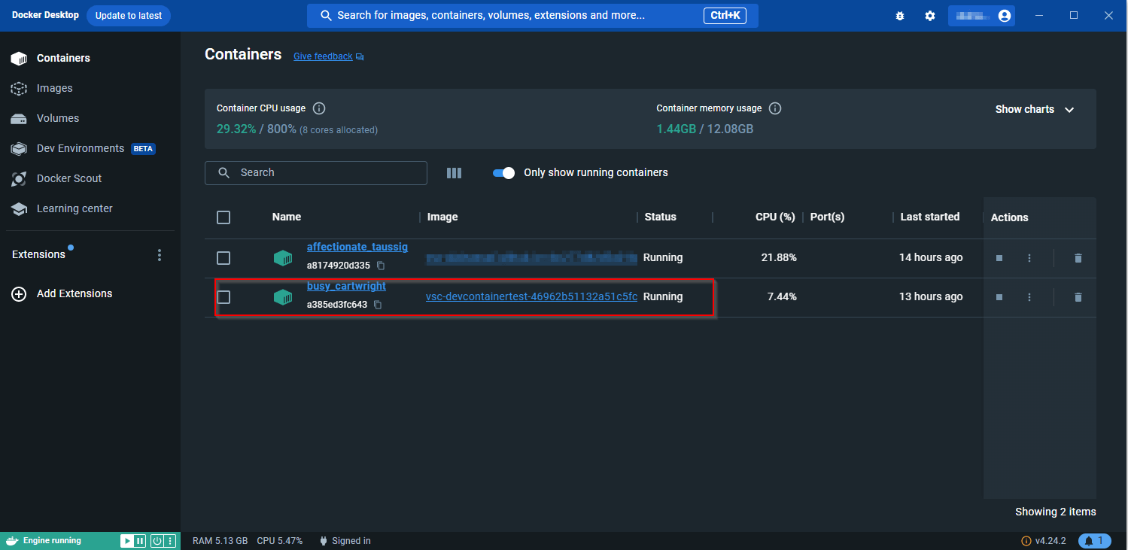Screen dimensions: 1128x550
Task: Sort by the Name column header
Action: pos(287,217)
